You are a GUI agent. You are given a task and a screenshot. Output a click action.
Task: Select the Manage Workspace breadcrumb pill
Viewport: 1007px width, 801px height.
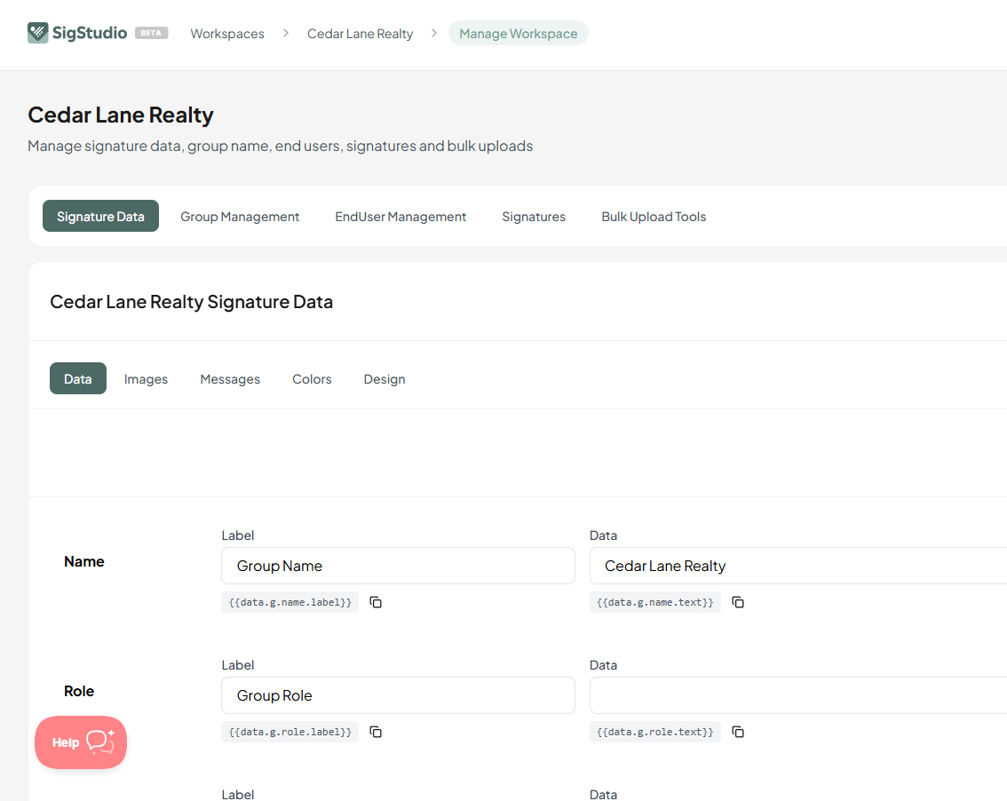519,34
